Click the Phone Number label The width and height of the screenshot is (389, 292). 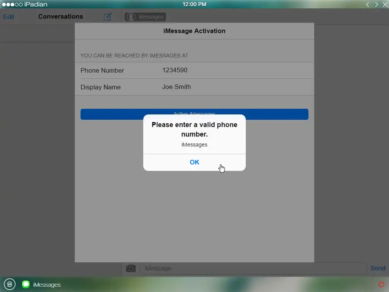click(x=102, y=70)
